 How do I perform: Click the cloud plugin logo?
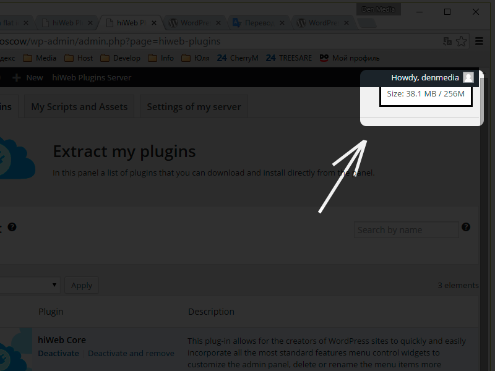17,158
